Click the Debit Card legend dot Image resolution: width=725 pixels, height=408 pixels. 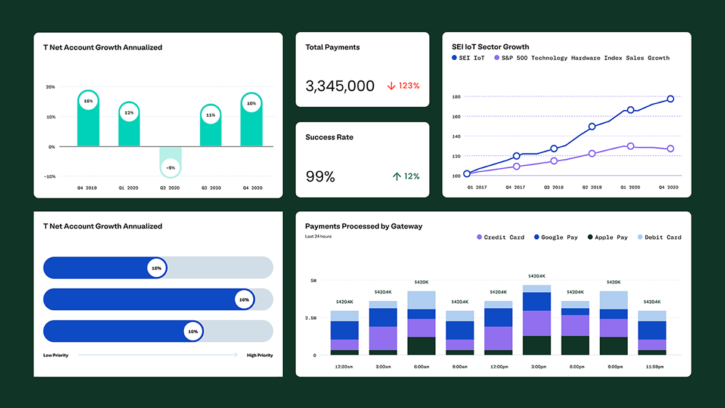click(x=640, y=237)
